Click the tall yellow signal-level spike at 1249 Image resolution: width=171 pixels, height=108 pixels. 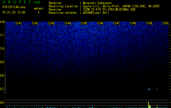[148, 104]
